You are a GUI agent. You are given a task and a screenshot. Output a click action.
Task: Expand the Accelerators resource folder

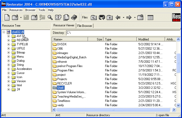point(8,69)
